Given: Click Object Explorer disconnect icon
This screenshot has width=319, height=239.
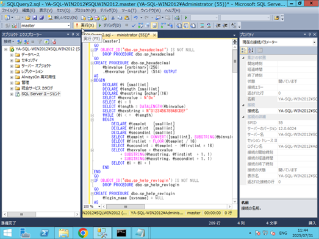Looking at the screenshot, I should pyautogui.click(x=26, y=42).
